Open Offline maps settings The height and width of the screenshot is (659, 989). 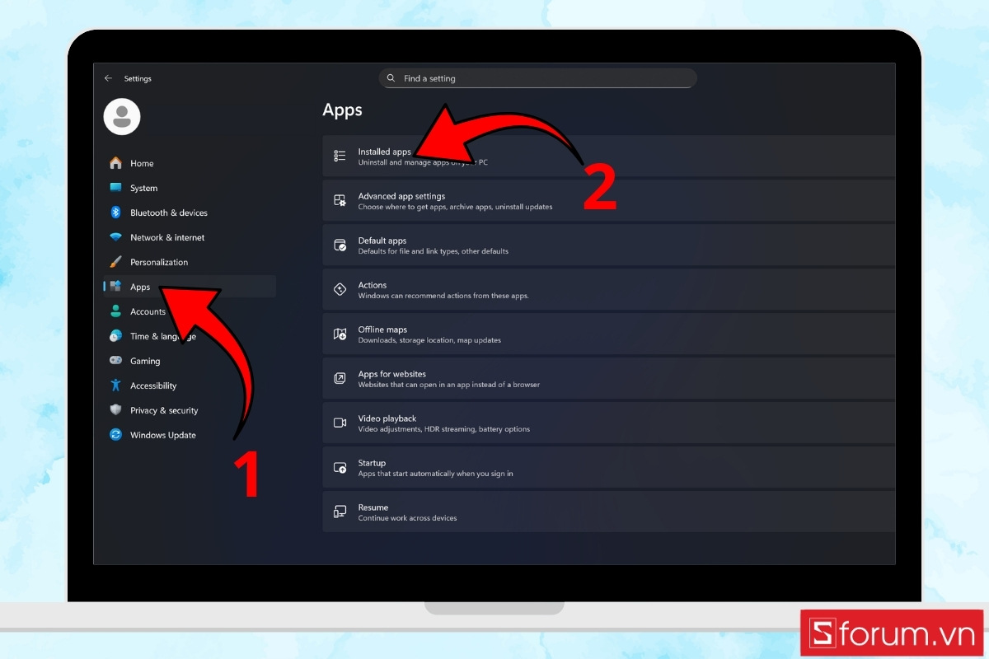[608, 334]
